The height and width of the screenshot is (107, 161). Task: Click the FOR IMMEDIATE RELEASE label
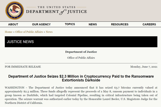coord(23,67)
